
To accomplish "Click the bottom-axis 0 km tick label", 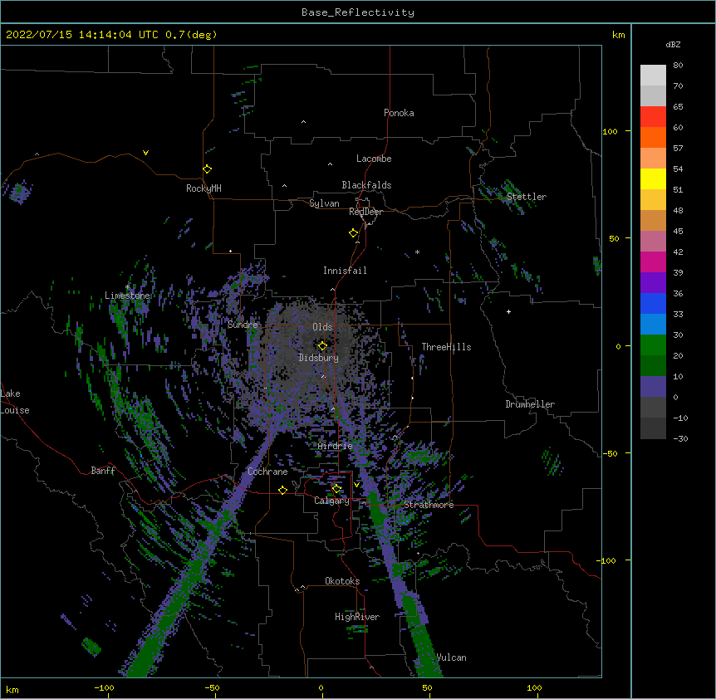I will pyautogui.click(x=321, y=687).
